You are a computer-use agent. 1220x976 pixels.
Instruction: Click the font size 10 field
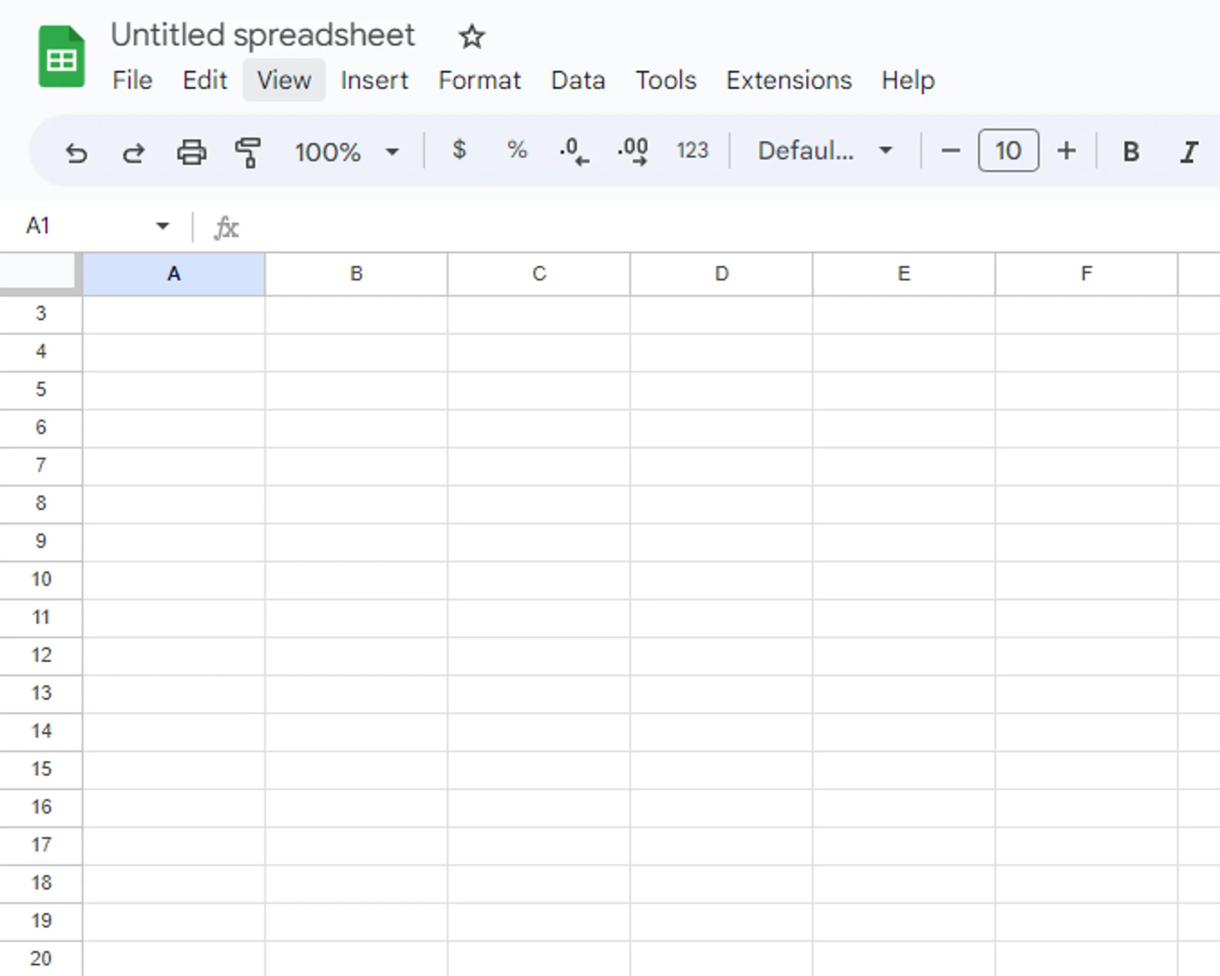(1008, 151)
